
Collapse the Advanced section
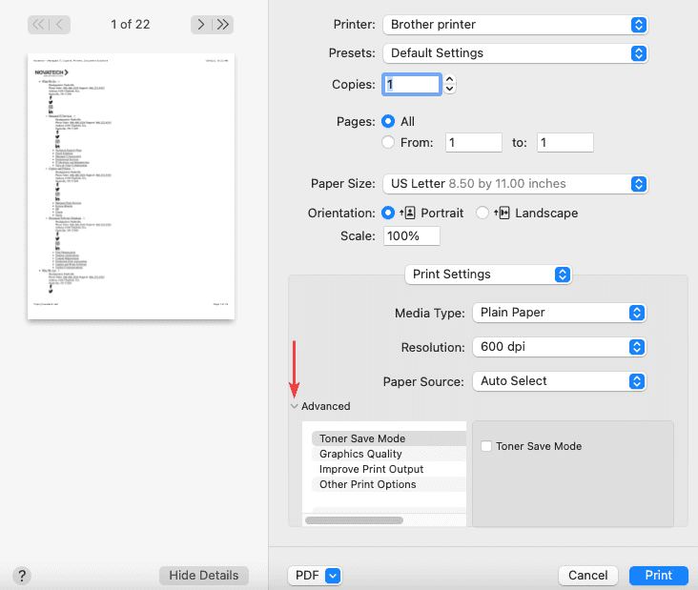295,406
